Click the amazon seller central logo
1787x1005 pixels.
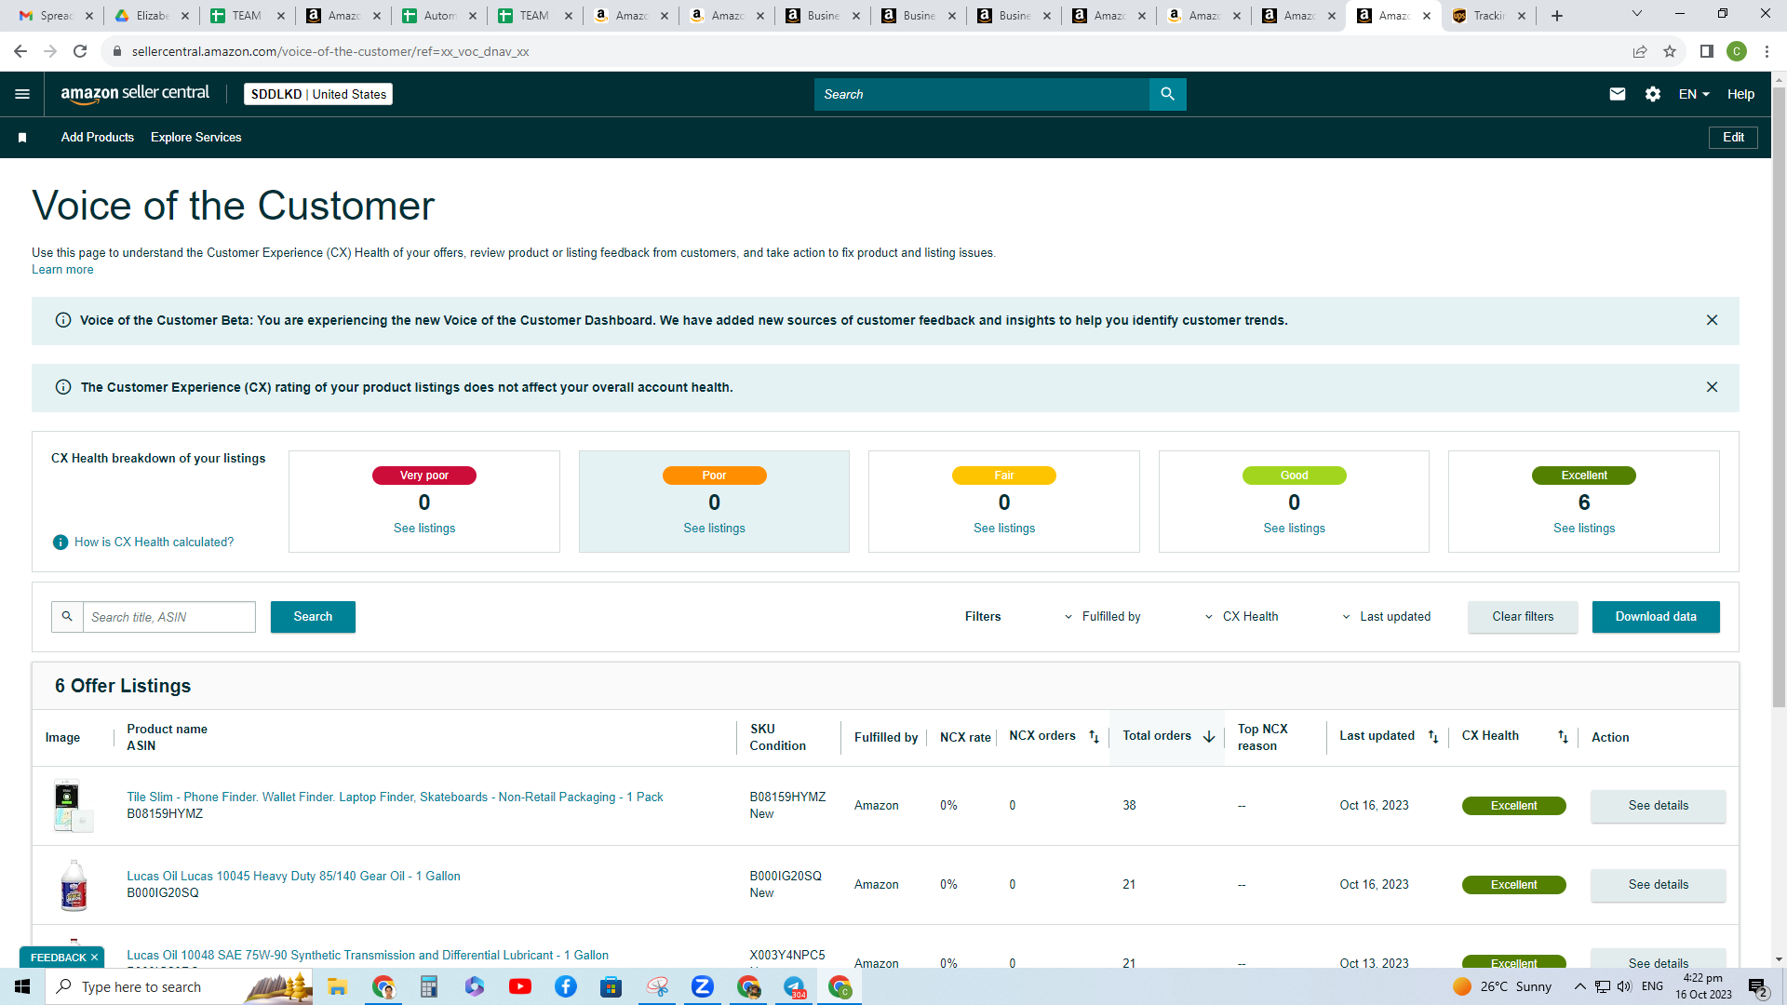(x=135, y=93)
